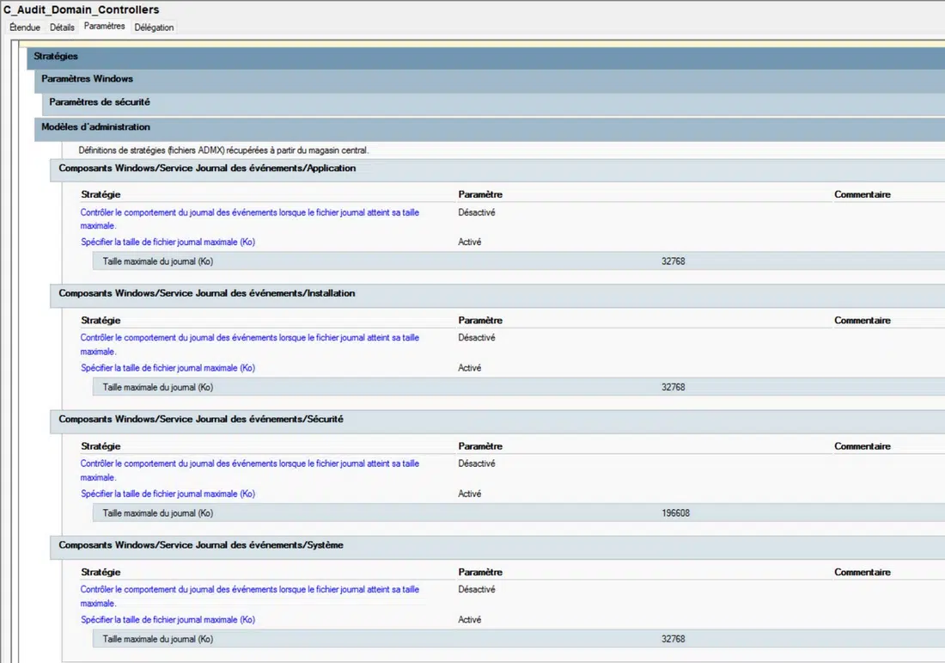Screen dimensions: 945x663
Task: Open 'Contrôler le comportement' link under Installation
Action: (x=249, y=338)
